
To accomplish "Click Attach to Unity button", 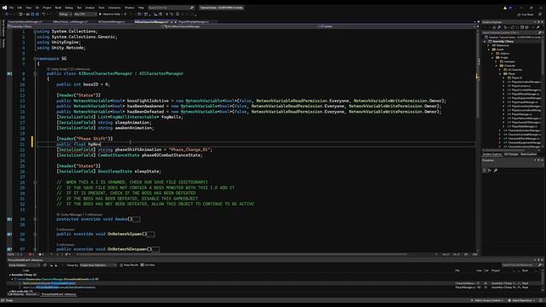I will (x=112, y=14).
